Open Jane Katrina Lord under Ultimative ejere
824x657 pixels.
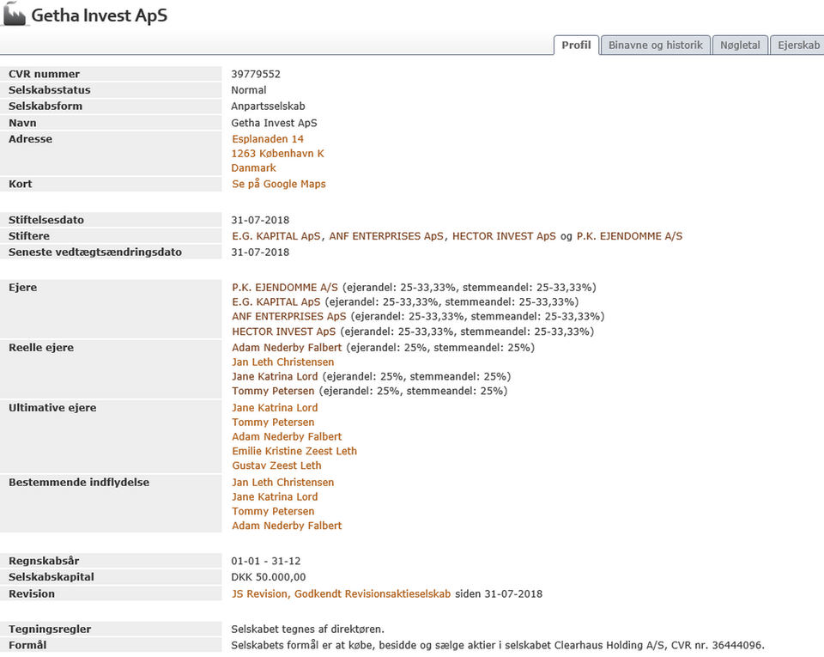pyautogui.click(x=275, y=408)
